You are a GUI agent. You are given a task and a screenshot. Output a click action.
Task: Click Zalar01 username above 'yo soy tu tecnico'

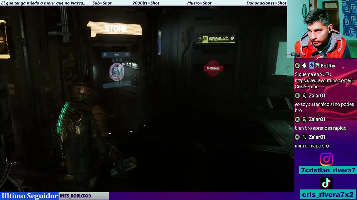tap(317, 96)
